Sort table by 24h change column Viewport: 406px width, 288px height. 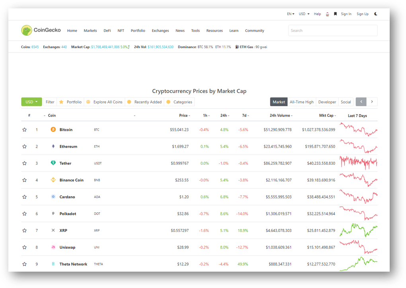225,115
